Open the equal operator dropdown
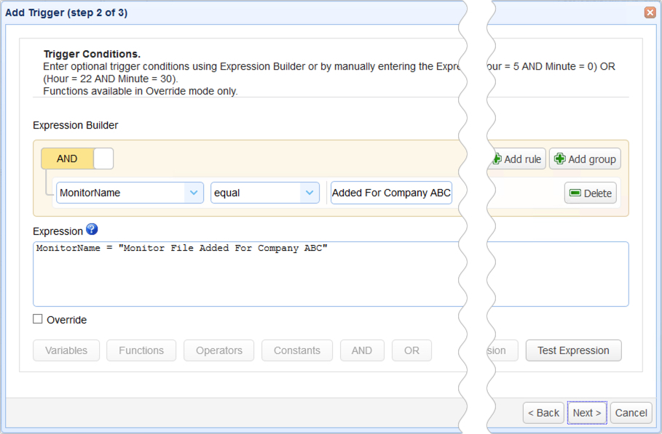Image resolution: width=662 pixels, height=434 pixels. click(264, 192)
